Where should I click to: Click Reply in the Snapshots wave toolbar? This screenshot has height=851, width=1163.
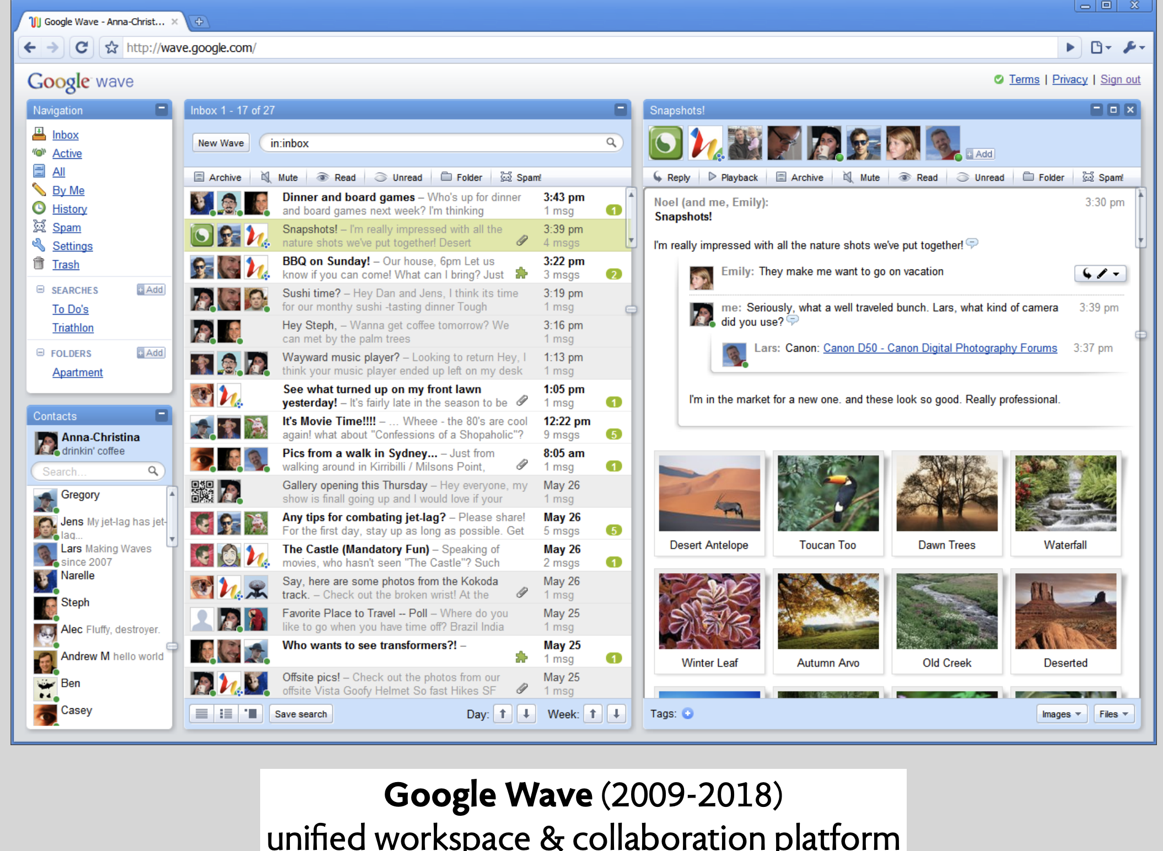[671, 177]
